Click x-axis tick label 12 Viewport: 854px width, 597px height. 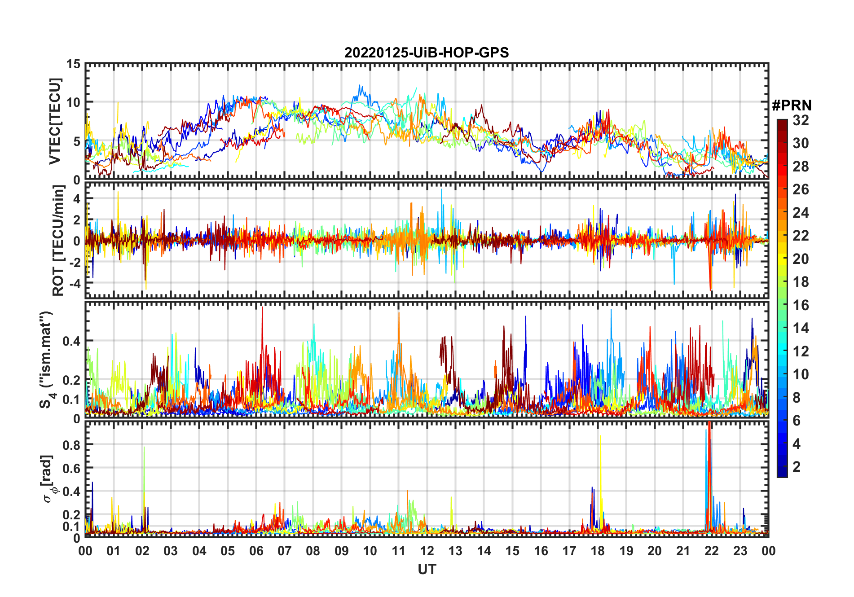click(427, 551)
